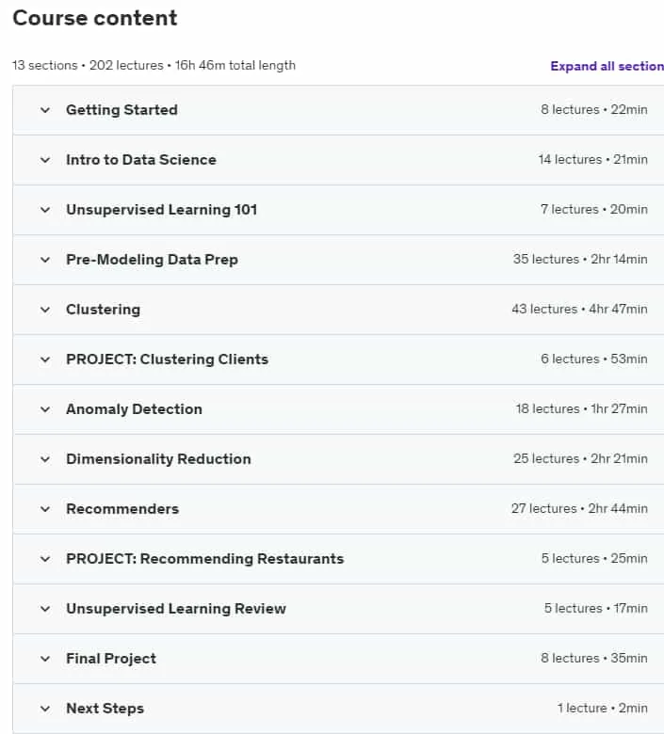Click the Getting Started section heading
The width and height of the screenshot is (664, 734).
(x=121, y=109)
